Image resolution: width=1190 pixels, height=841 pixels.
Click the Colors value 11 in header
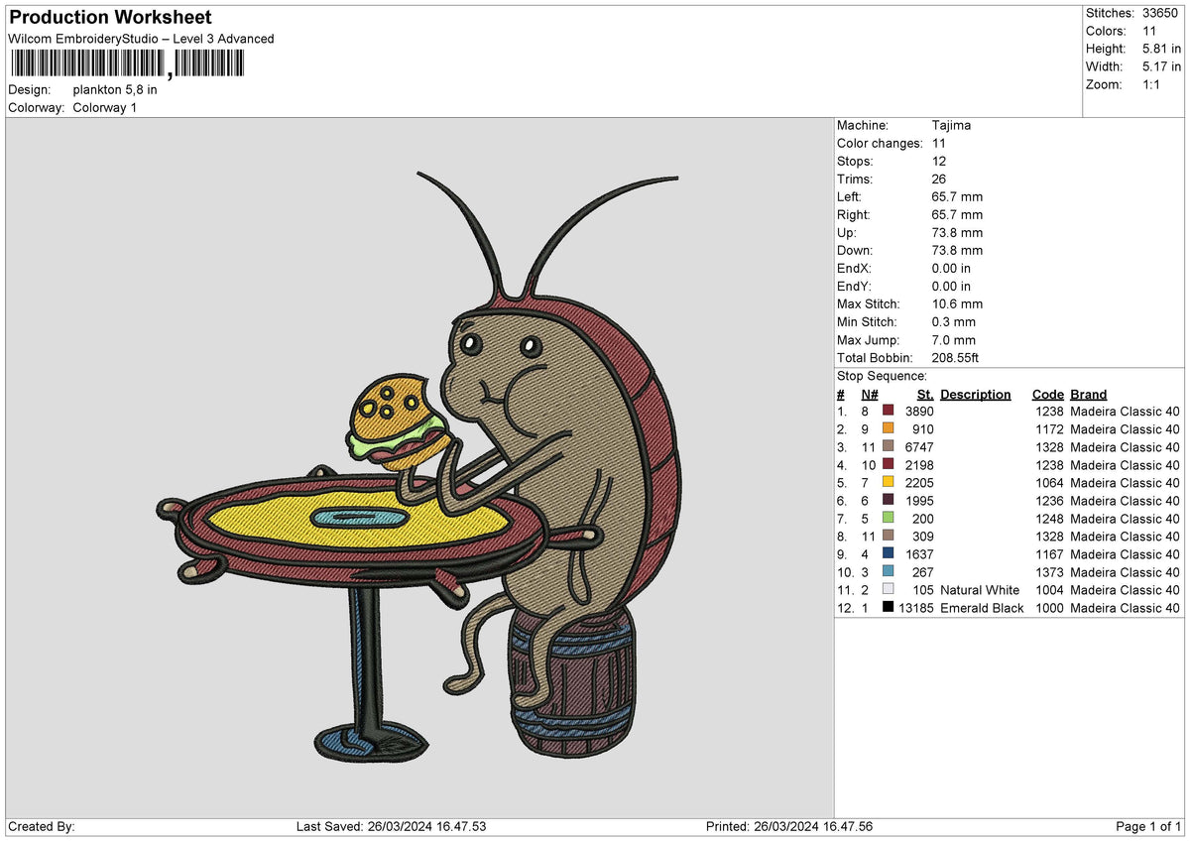1149,31
